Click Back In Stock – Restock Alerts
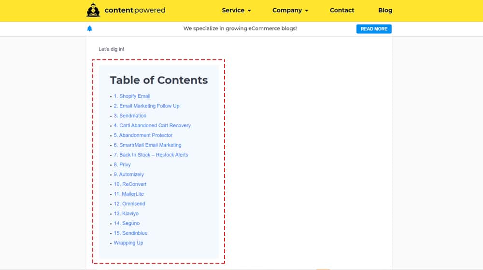Image resolution: width=483 pixels, height=270 pixels. pos(151,155)
